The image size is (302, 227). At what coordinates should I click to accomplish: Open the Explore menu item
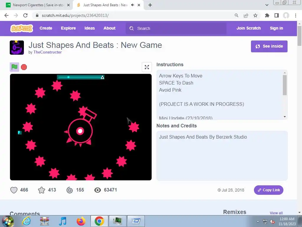(68, 28)
